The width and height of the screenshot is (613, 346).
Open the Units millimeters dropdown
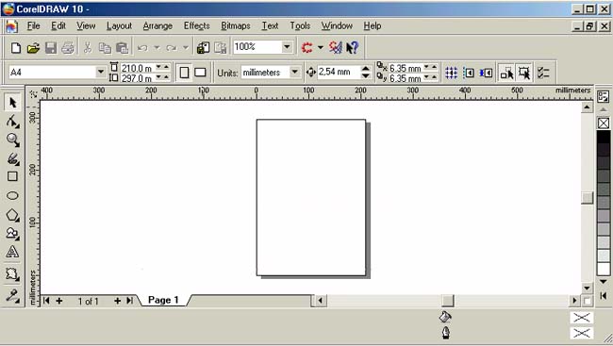pyautogui.click(x=295, y=72)
